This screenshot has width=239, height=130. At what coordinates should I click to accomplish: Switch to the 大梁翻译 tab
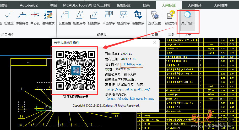click(x=195, y=5)
